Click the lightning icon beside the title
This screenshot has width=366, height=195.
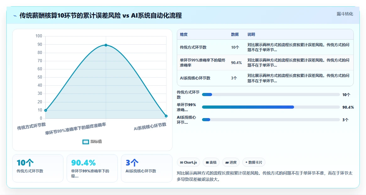(x=15, y=16)
